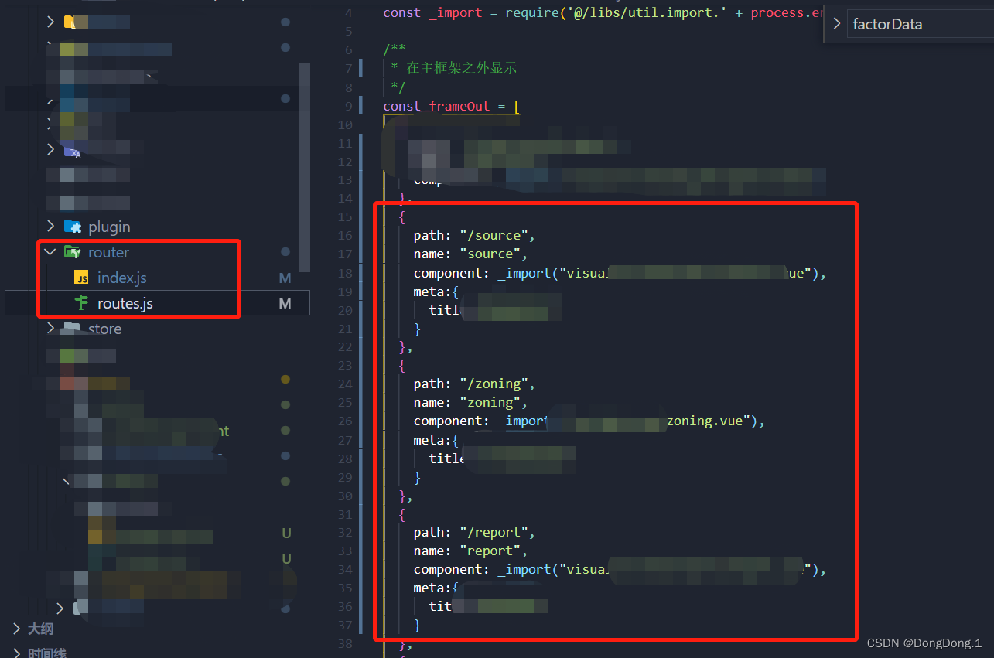Click the store folder icon
Viewport: 994px width, 658px height.
point(72,329)
